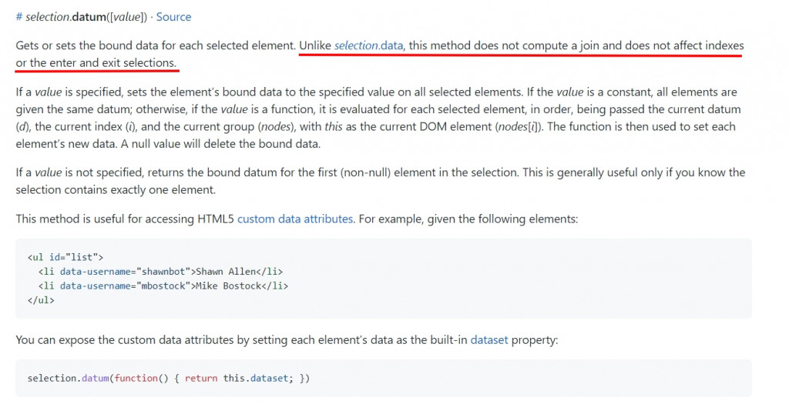Click the shawnbot list item code line
This screenshot has height=404, width=789.
pos(160,272)
